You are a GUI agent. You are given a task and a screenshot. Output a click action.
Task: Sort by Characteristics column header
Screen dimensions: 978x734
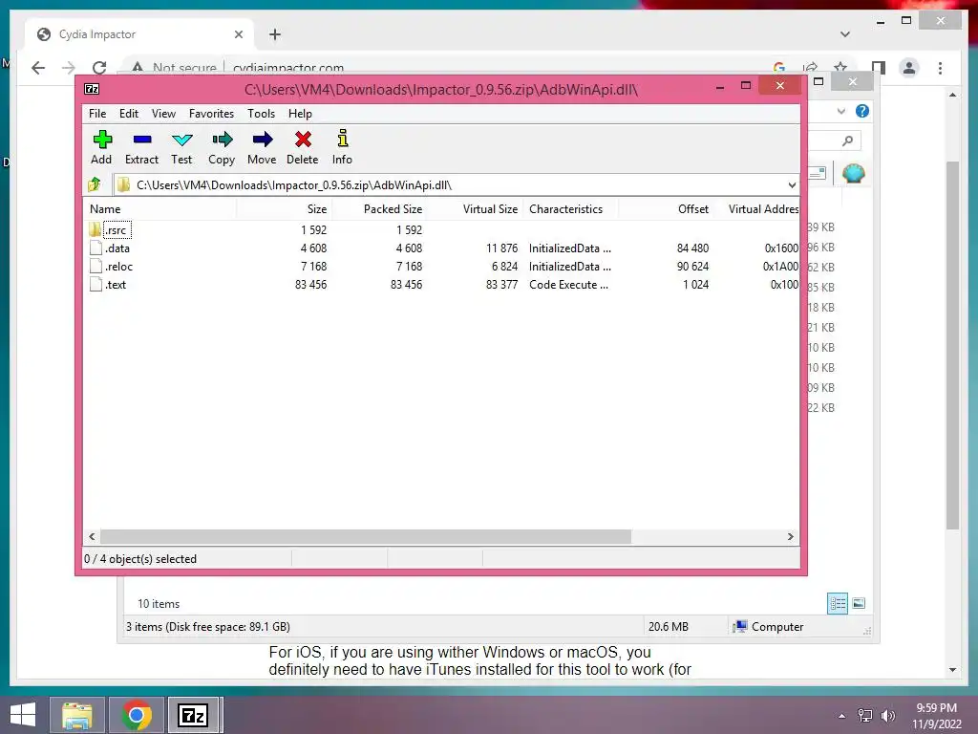pos(571,209)
